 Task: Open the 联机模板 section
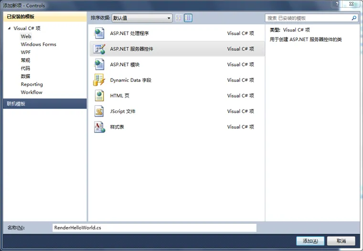45,104
